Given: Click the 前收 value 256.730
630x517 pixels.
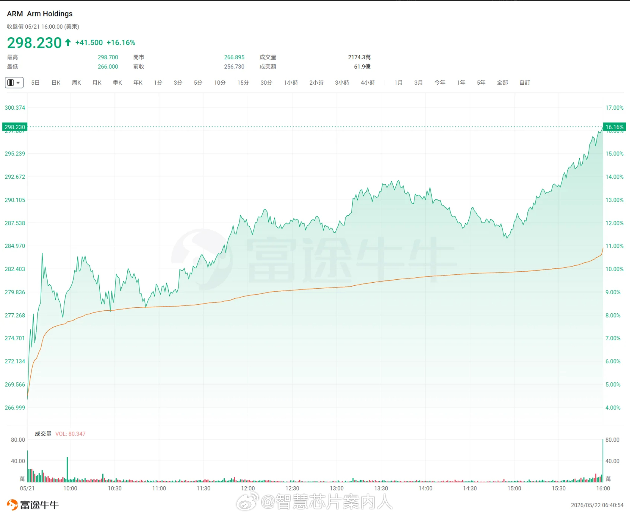Looking at the screenshot, I should pyautogui.click(x=234, y=67).
